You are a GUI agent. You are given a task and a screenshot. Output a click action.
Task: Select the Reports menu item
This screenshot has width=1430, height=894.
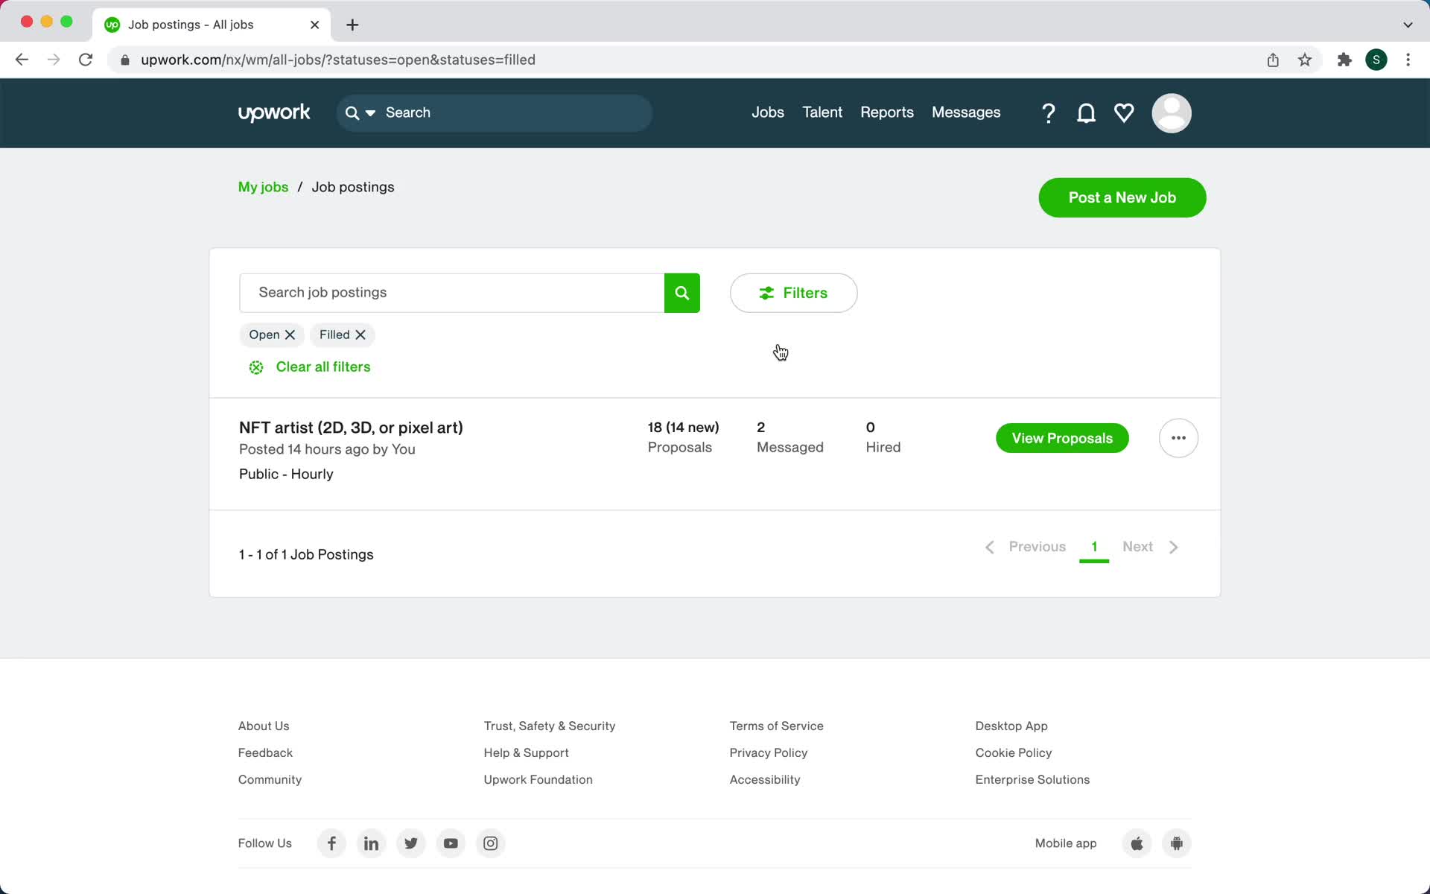click(886, 112)
